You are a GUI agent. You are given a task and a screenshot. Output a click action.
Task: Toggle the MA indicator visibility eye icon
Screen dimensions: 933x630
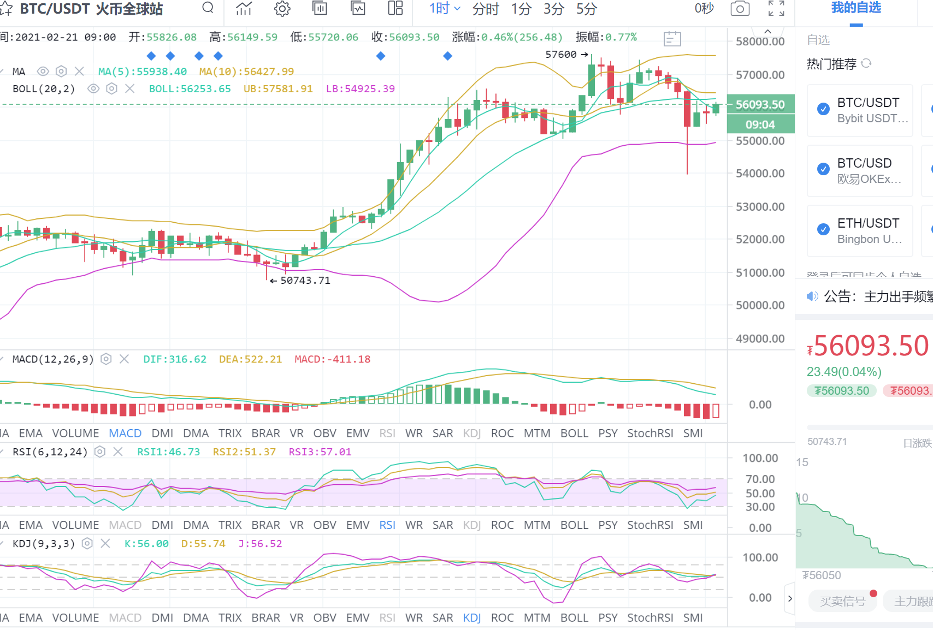[x=43, y=71]
